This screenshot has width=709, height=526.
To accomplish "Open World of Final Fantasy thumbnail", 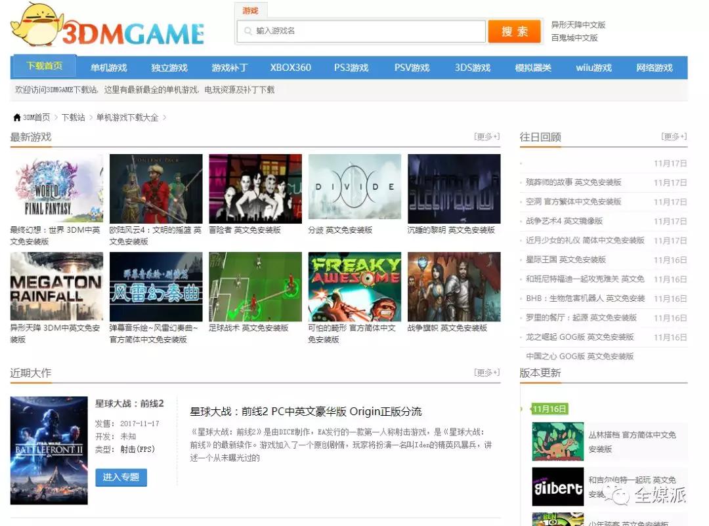I will (x=56, y=189).
